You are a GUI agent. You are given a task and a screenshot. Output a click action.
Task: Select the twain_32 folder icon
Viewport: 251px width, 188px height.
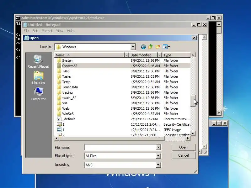pyautogui.click(x=59, y=98)
